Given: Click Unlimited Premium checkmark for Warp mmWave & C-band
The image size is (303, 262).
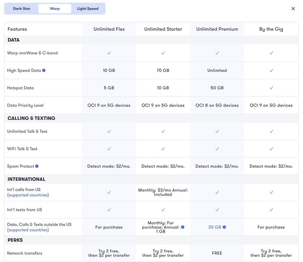Looking at the screenshot, I should 217,53.
